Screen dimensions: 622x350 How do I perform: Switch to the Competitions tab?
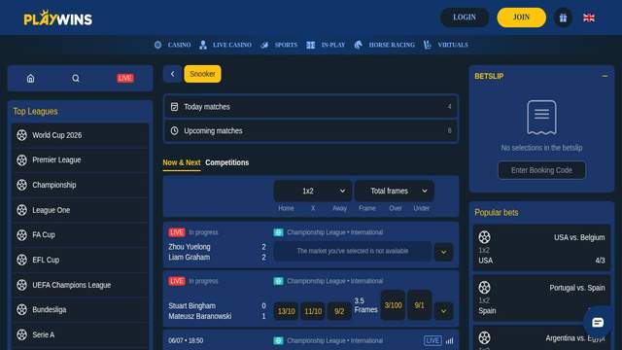(x=226, y=162)
